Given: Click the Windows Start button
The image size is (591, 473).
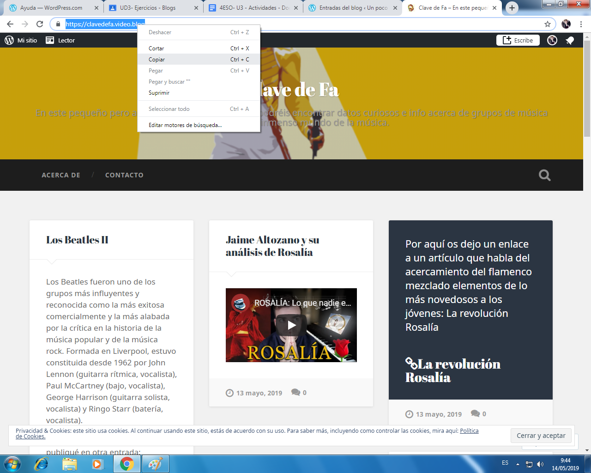Looking at the screenshot, I should 12,463.
